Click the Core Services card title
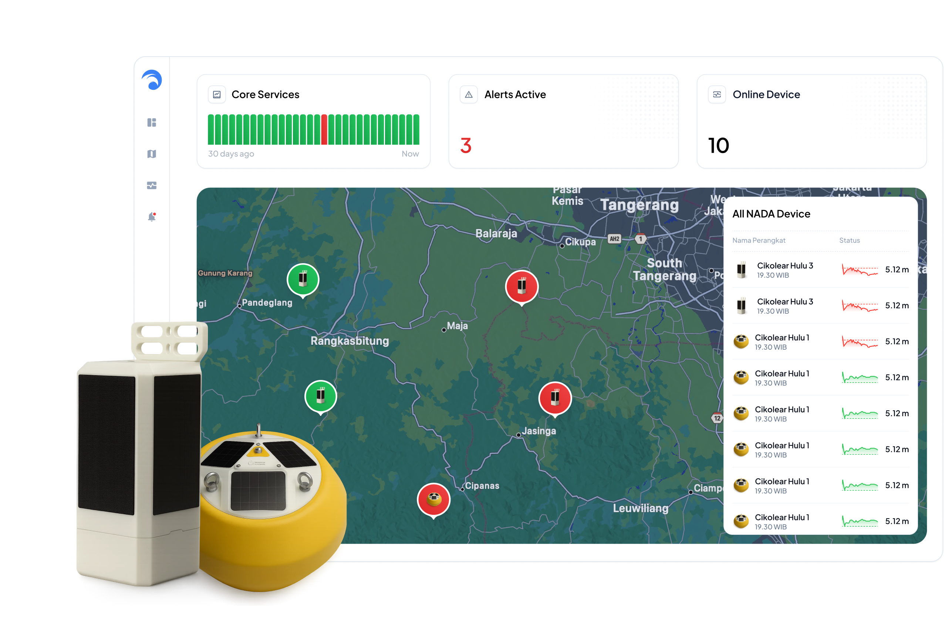 (x=265, y=95)
